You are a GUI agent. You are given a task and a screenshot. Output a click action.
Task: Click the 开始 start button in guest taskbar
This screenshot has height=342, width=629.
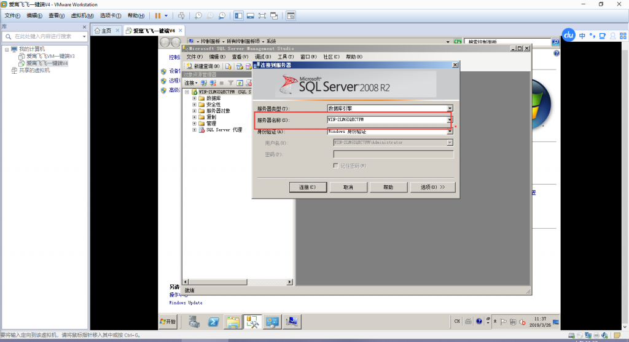pos(168,322)
